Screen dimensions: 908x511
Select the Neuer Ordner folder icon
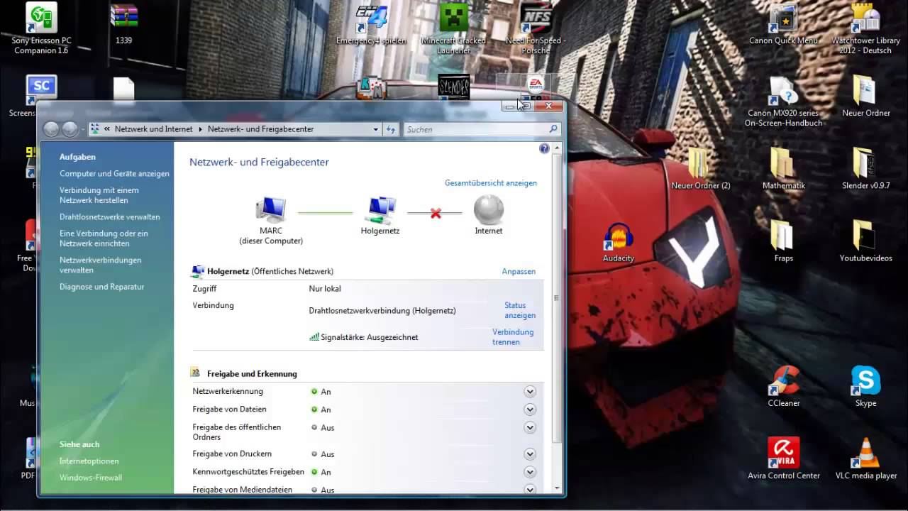coord(865,97)
